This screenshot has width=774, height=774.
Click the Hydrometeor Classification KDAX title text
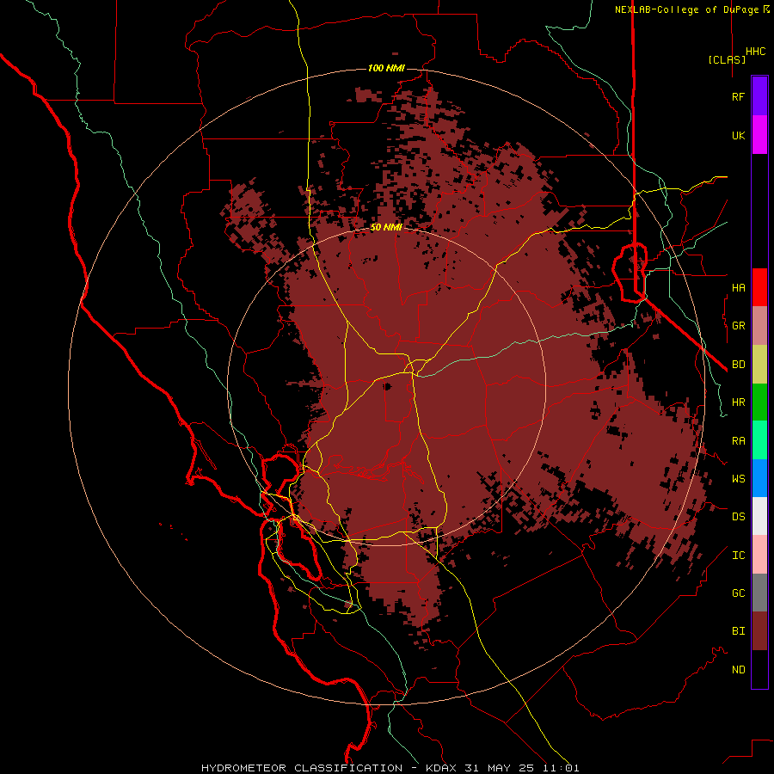pyautogui.click(x=390, y=768)
